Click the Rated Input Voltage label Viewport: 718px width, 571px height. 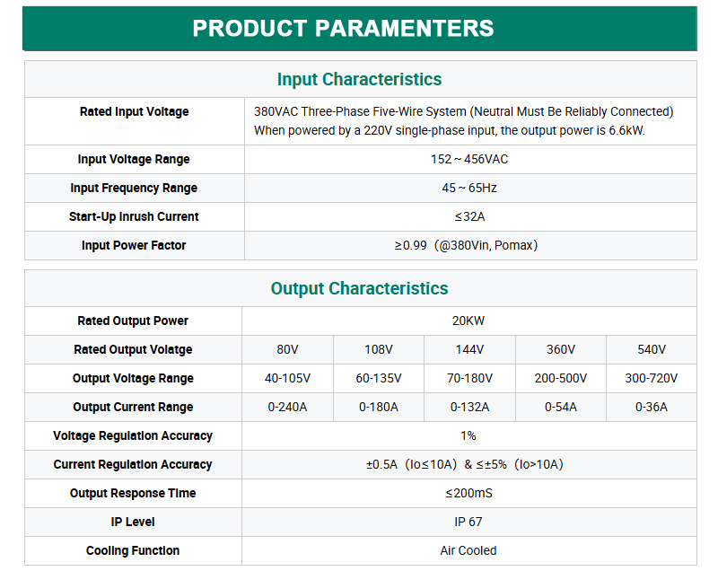click(134, 111)
